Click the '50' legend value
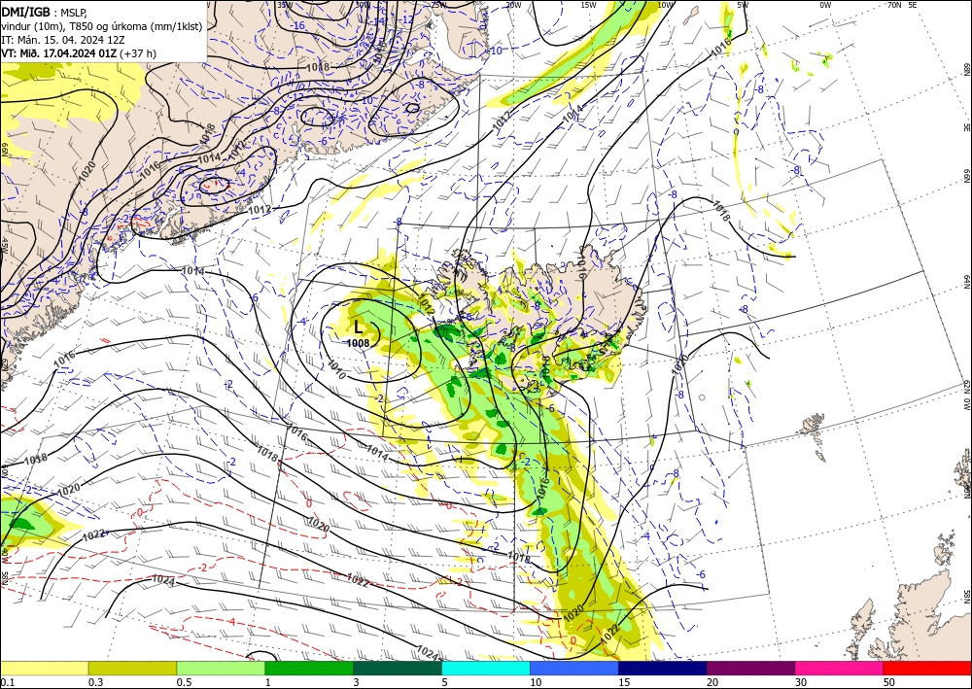The height and width of the screenshot is (689, 972). point(889,682)
